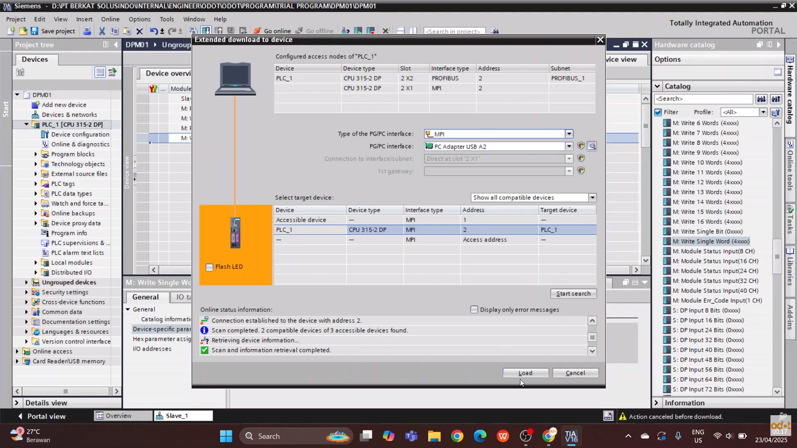Click the WPS Office taskbar icon
Screen dimensions: 797x448
click(x=503, y=436)
